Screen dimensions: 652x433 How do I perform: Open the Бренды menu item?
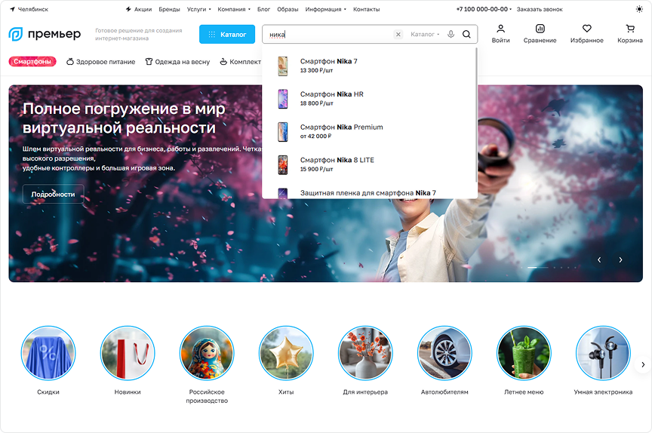169,9
